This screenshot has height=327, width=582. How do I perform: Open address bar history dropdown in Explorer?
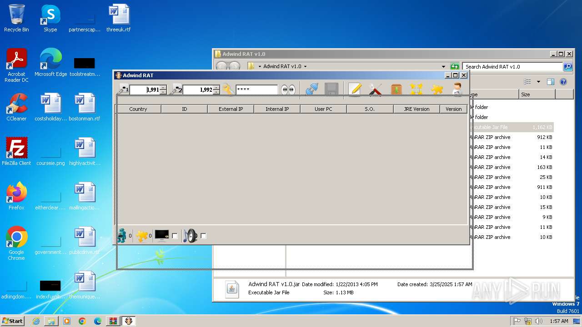444,67
